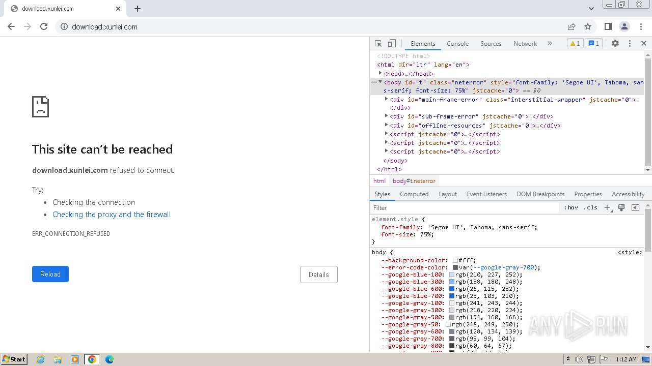Open the DOM Breakpoints tab
Viewport: 652px width, 366px height.
[540, 194]
